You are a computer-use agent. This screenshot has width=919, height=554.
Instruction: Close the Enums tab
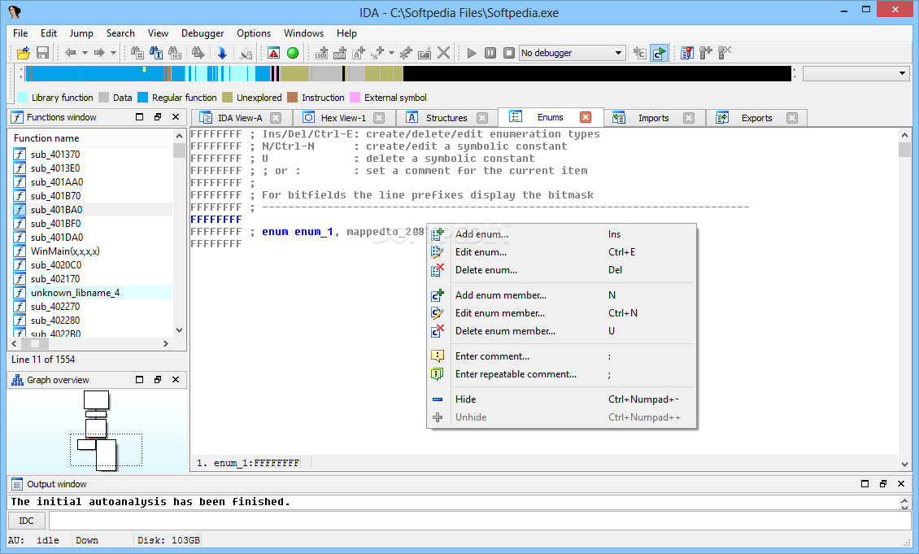coord(586,117)
